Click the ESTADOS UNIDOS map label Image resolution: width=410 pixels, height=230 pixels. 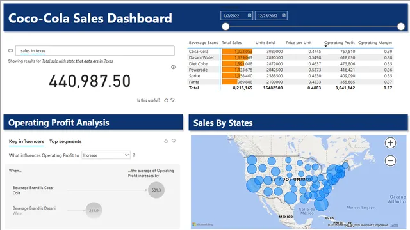pyautogui.click(x=291, y=180)
